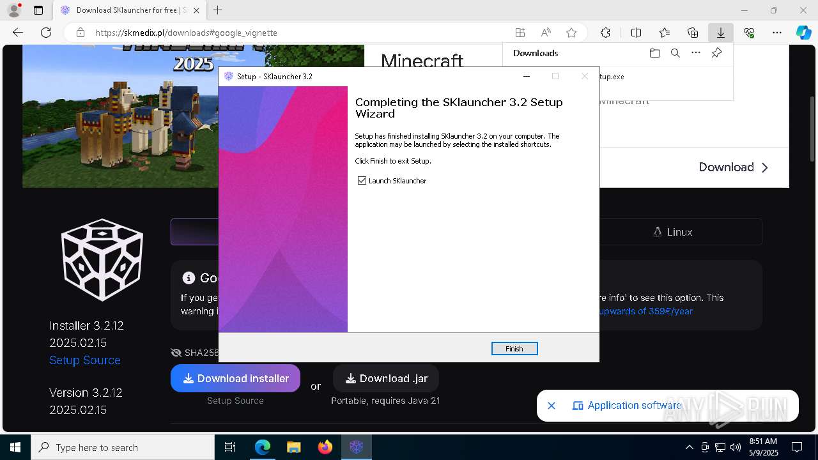The image size is (818, 460).
Task: Click the SKlauncher cube logo
Action: click(102, 259)
